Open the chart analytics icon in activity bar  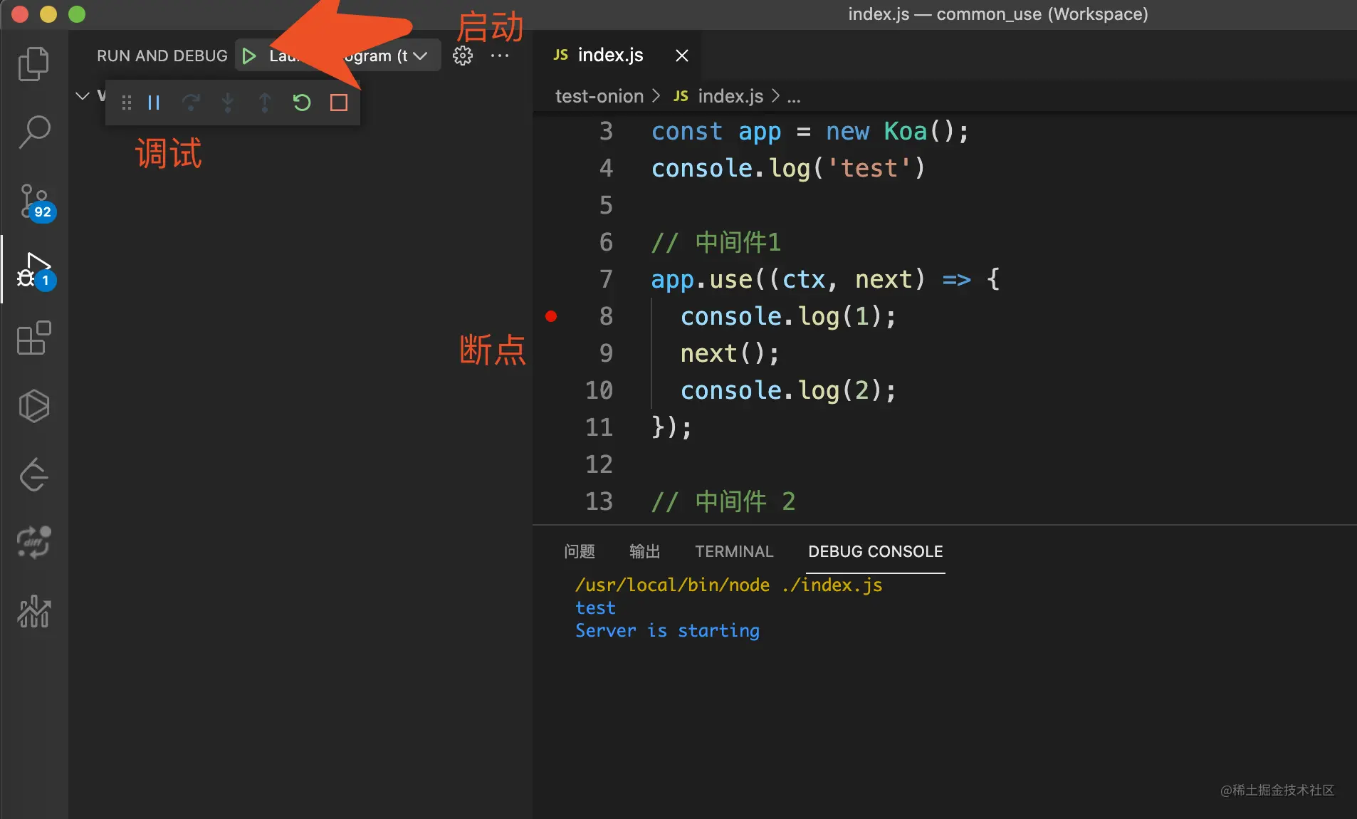coord(33,611)
